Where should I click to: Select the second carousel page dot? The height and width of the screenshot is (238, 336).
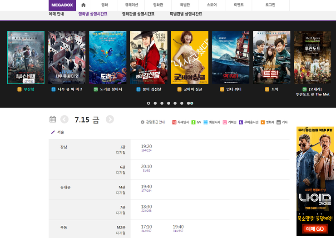click(155, 104)
